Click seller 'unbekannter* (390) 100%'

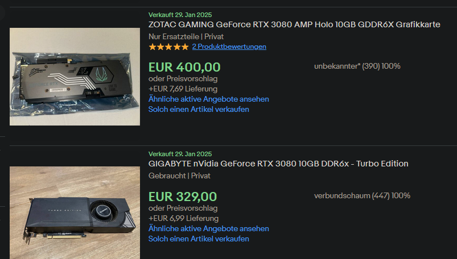point(357,66)
